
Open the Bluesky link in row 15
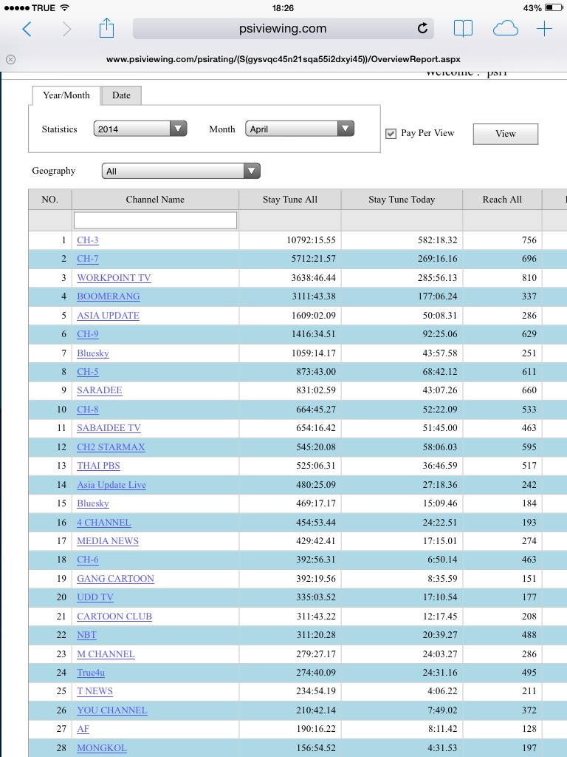[93, 503]
